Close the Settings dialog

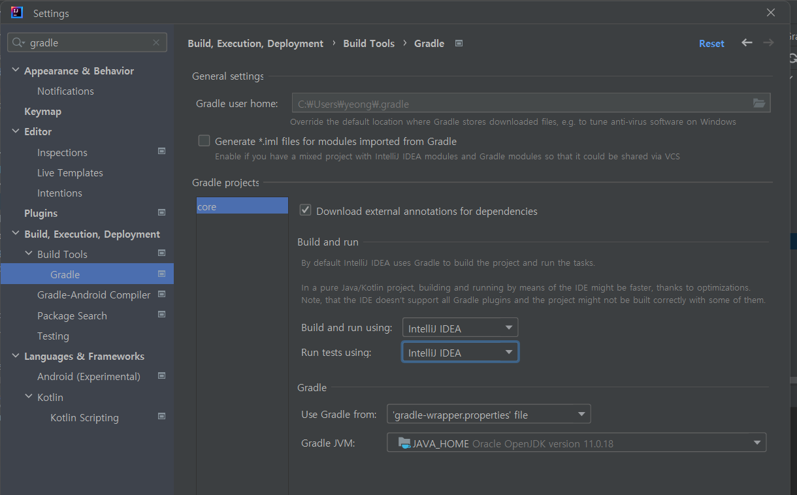coord(771,12)
